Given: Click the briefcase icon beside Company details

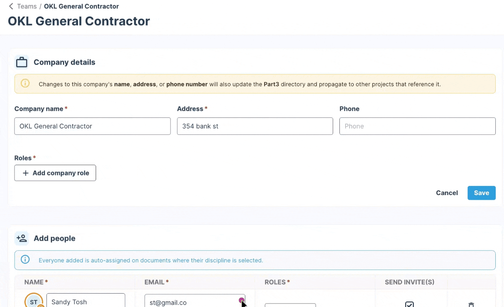Looking at the screenshot, I should click(22, 62).
